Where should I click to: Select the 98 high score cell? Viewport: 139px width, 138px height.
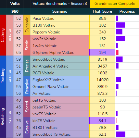102,107
